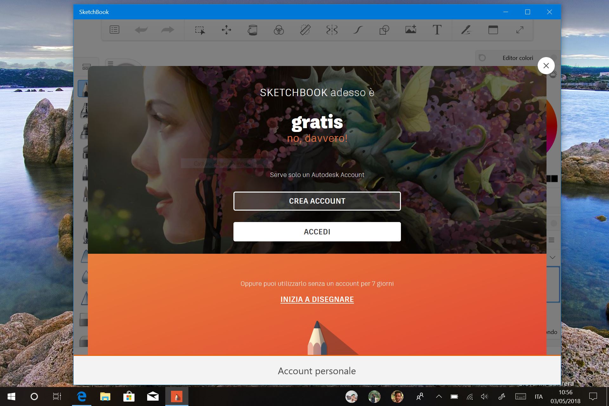609x406 pixels.
Task: Open the touch keyboard tray icon
Action: coord(521,396)
